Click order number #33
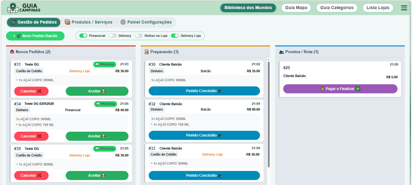This screenshot has width=412, height=185. pyautogui.click(x=152, y=148)
